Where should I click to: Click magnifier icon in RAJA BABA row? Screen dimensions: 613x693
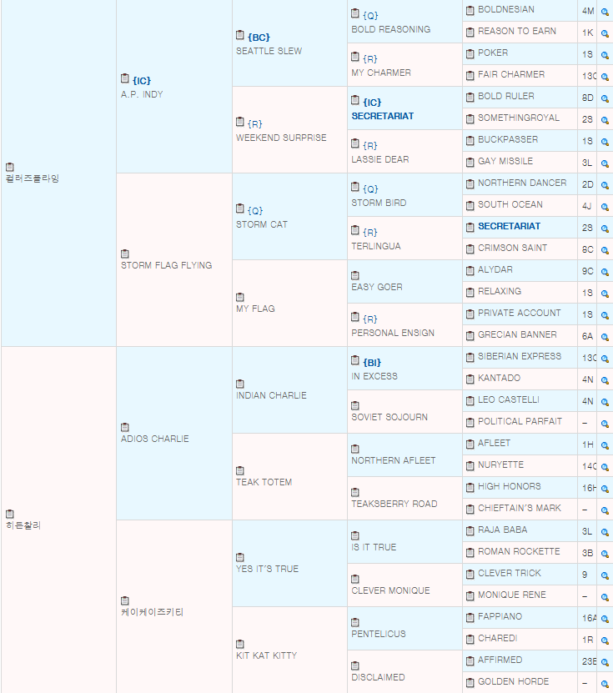[x=605, y=532]
